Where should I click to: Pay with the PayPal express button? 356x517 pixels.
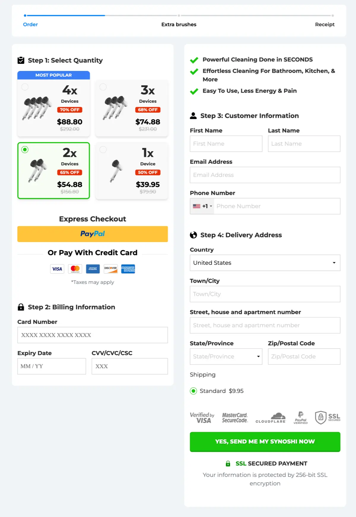93,234
